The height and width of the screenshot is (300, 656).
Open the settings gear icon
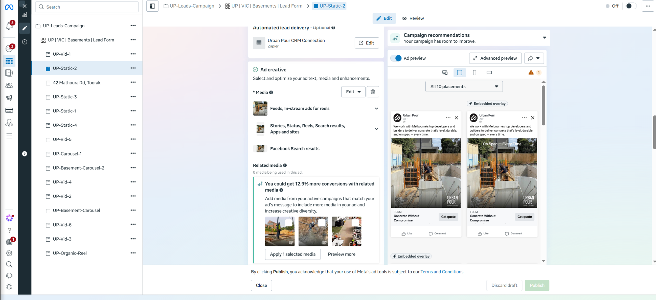pos(9,253)
